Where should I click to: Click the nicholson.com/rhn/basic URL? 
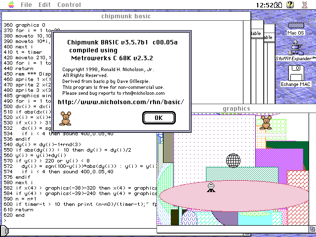click(121, 102)
